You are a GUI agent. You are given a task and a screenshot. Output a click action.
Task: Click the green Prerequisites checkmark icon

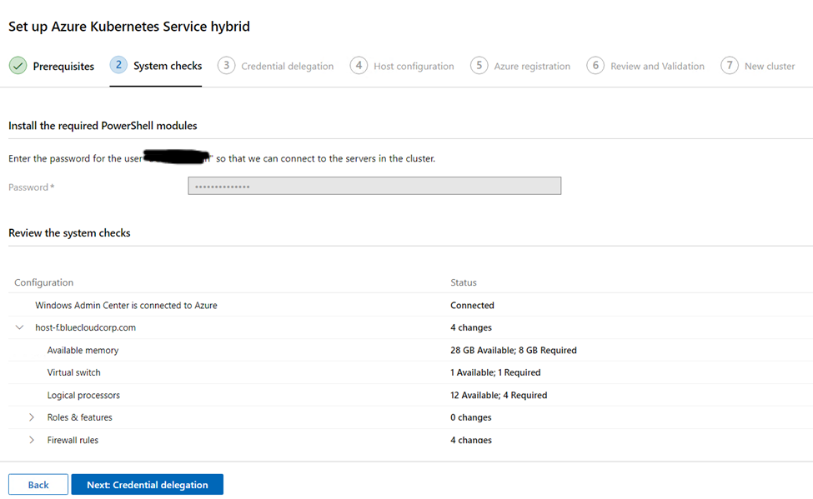click(18, 66)
